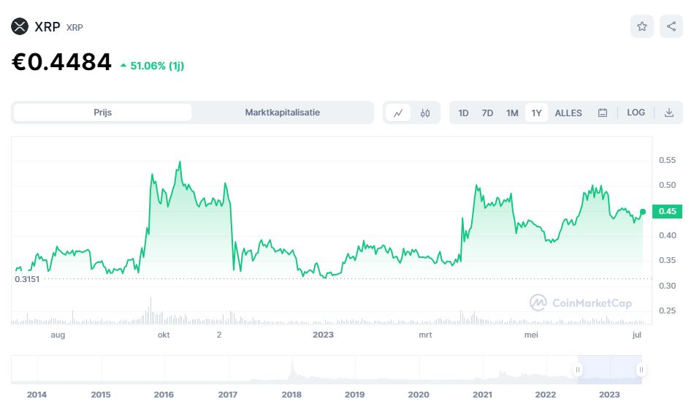This screenshot has width=694, height=407.
Task: Select the 1D time range
Action: (x=463, y=113)
